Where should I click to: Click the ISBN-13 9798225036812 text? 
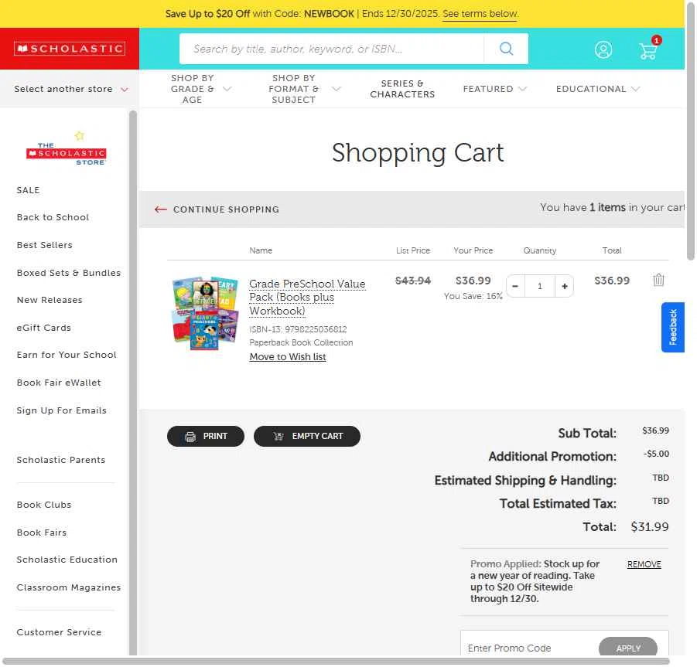pos(298,329)
